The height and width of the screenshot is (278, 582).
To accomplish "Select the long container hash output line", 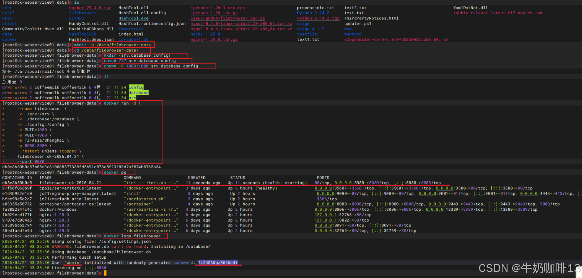I will coord(81,167).
